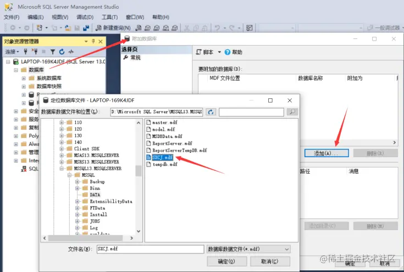Click the MDX query toolbar icon

pyautogui.click(x=147, y=28)
